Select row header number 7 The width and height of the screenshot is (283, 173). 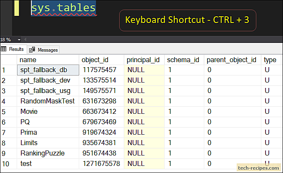[x=9, y=133]
